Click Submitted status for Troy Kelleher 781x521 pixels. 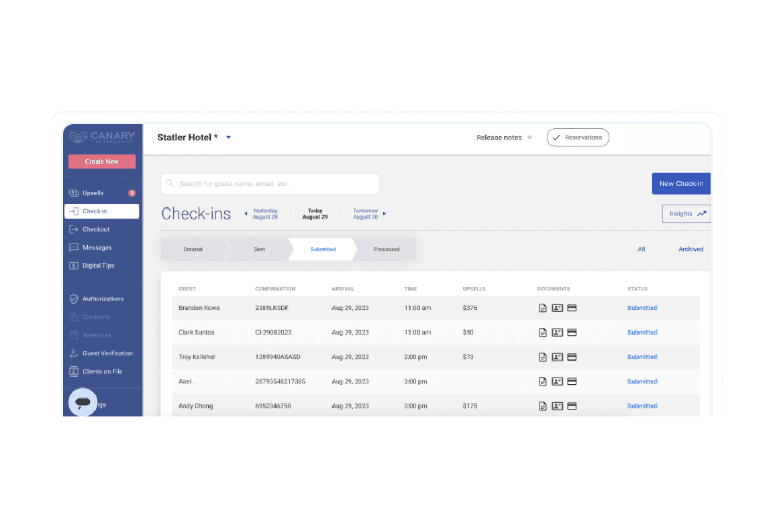(x=642, y=357)
